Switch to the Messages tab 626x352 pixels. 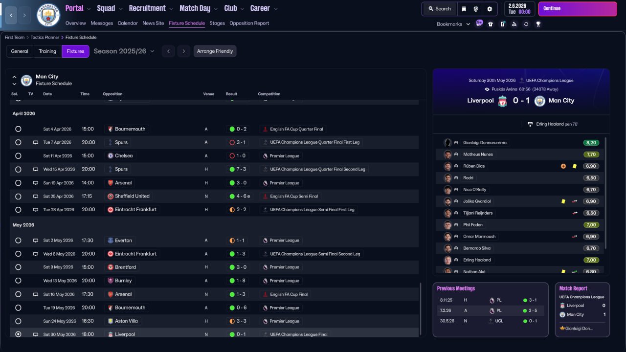coord(102,23)
